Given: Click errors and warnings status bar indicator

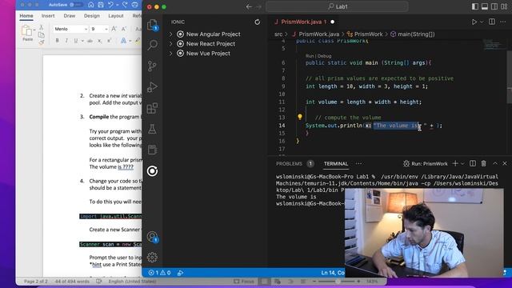Looking at the screenshot, I should point(159,273).
